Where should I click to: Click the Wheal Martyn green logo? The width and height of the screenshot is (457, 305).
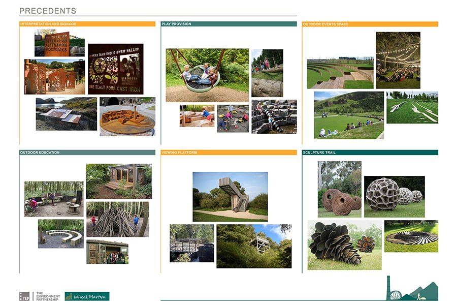(x=87, y=296)
